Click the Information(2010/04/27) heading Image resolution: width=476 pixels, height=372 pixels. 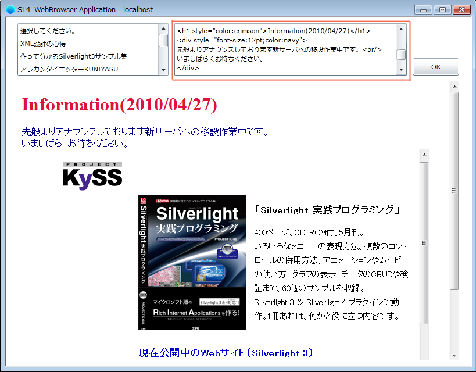click(120, 105)
